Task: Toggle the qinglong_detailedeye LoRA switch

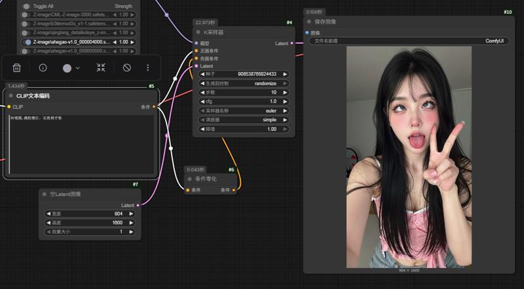Action: (28, 33)
